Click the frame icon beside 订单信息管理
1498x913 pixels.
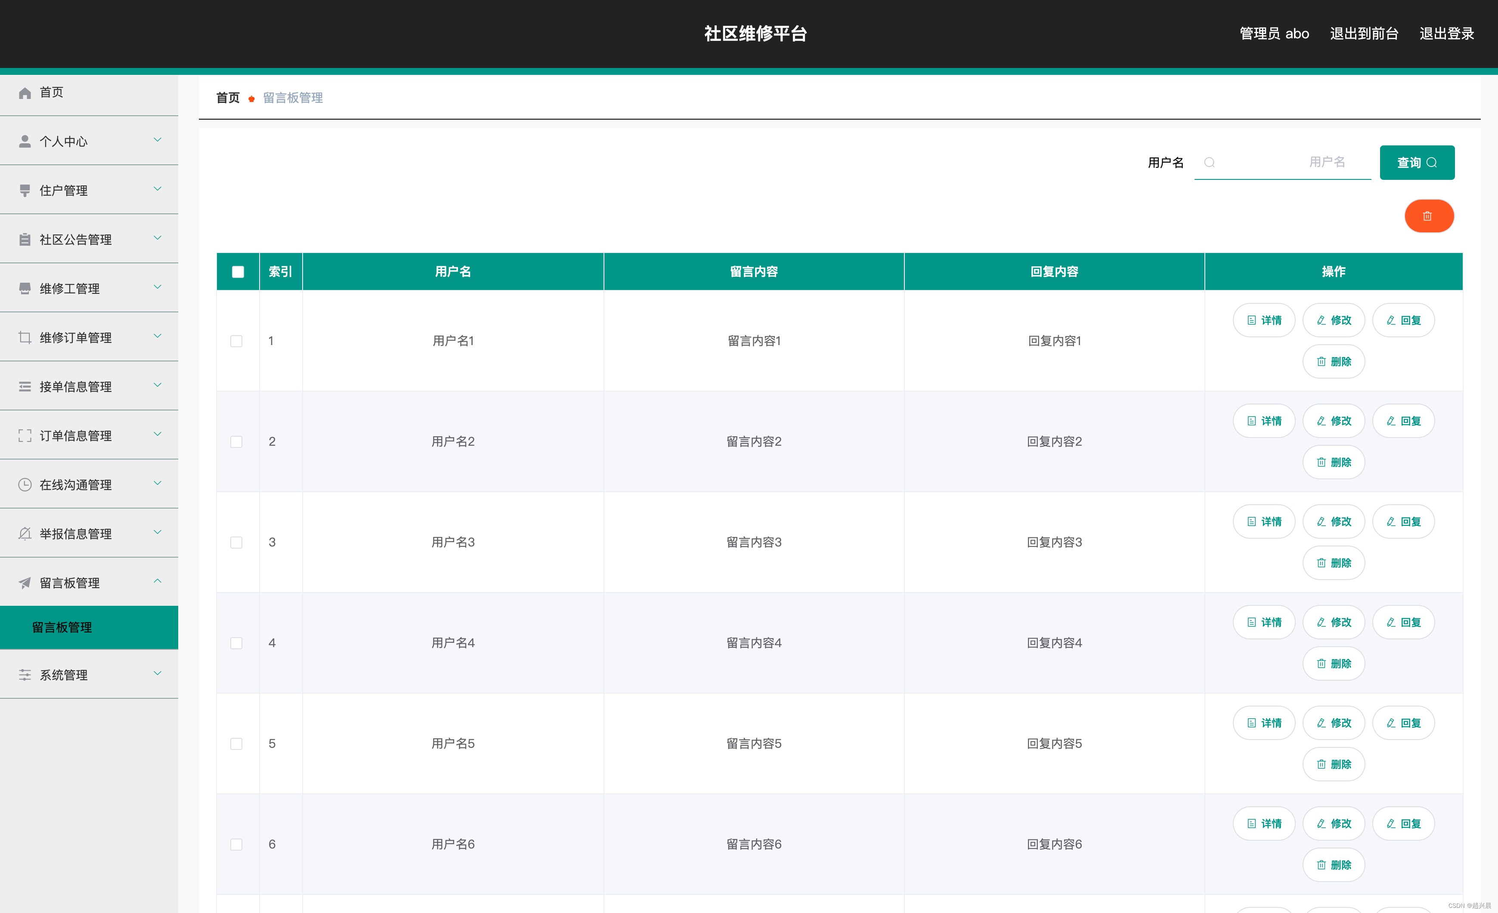pos(25,436)
